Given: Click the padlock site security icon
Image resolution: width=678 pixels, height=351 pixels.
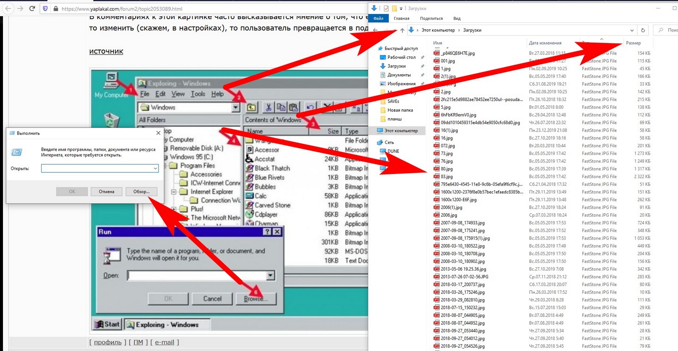Looking at the screenshot, I should [x=56, y=8].
